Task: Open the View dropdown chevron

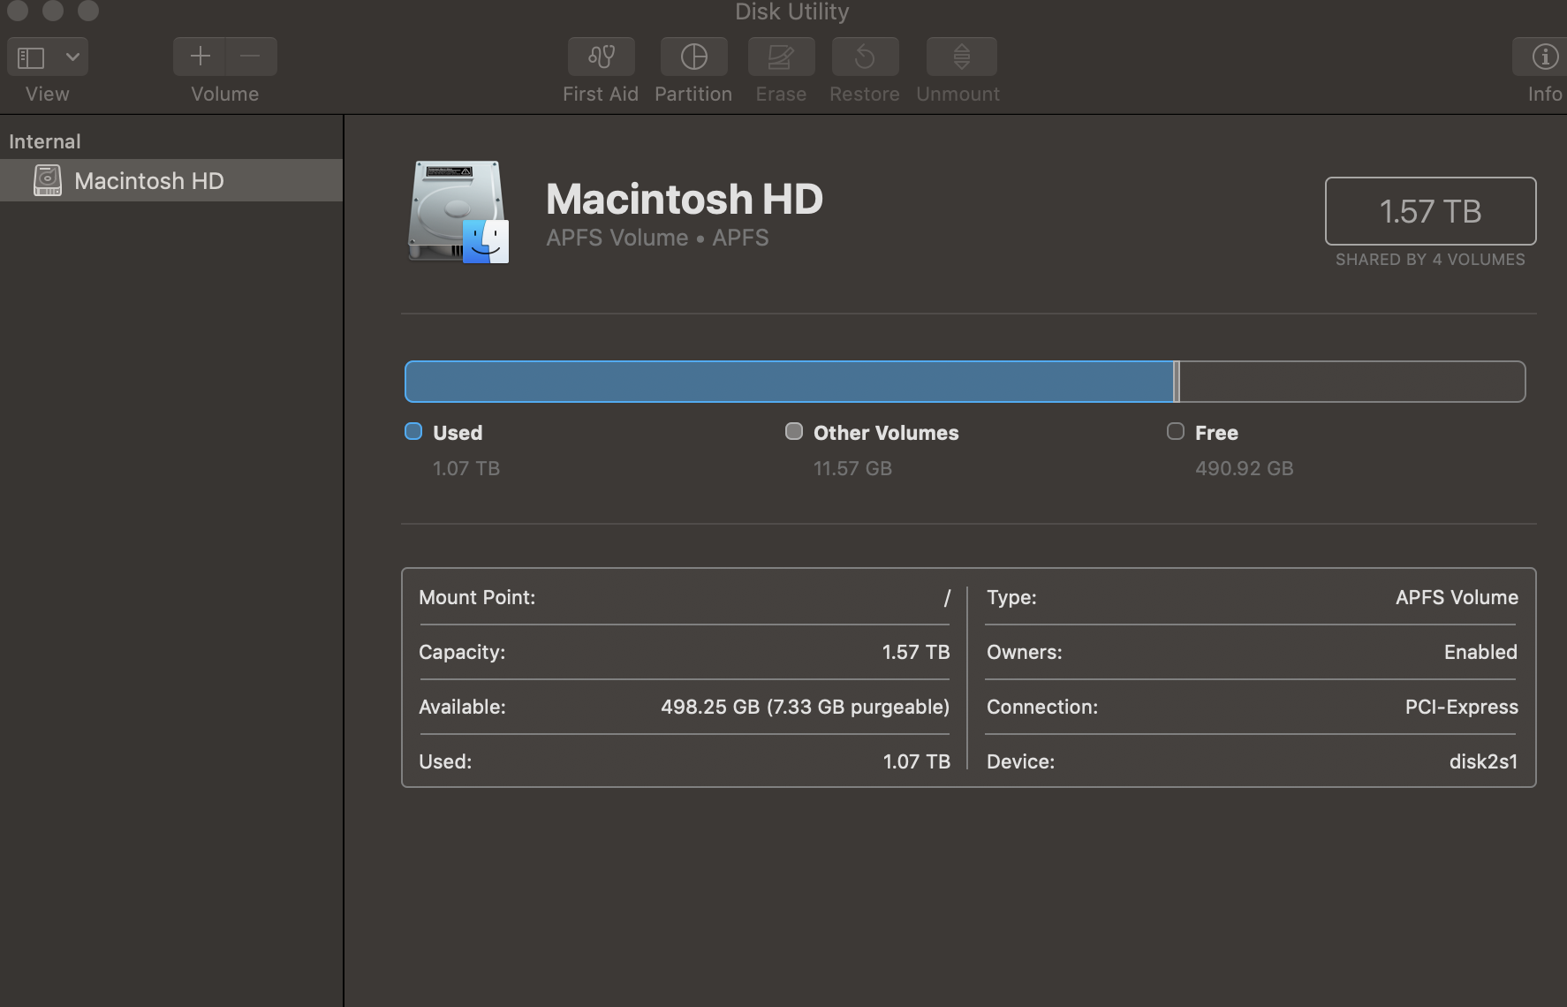Action: pos(72,57)
